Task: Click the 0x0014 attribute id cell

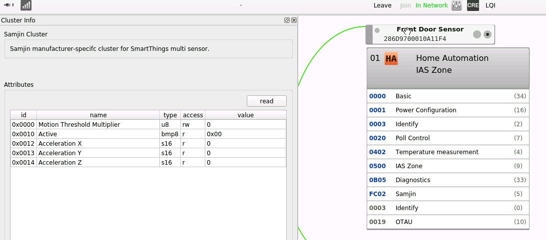Action: point(23,163)
